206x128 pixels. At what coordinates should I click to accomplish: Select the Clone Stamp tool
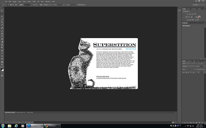pos(2,34)
